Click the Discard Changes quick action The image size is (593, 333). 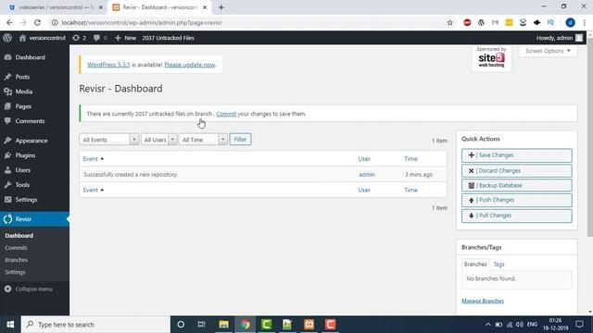pos(517,170)
